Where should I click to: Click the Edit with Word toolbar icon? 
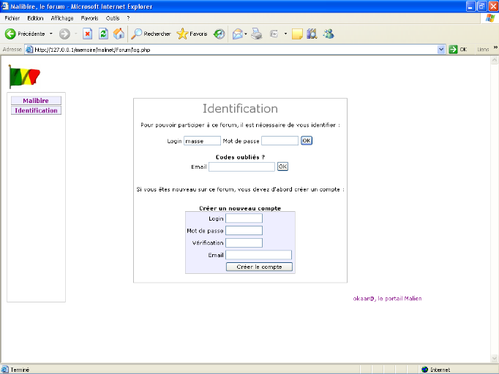(x=274, y=34)
